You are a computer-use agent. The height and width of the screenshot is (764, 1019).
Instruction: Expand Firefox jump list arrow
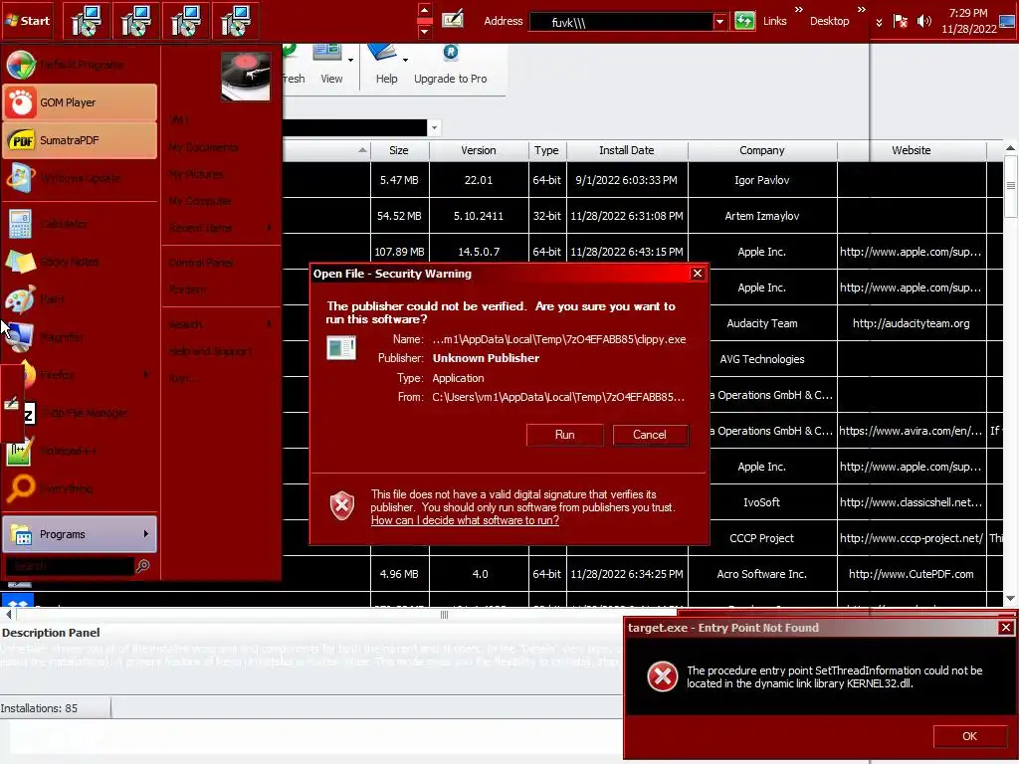click(x=145, y=375)
